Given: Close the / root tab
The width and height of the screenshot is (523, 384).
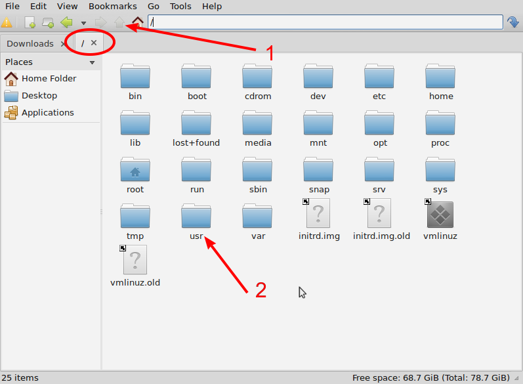Looking at the screenshot, I should (x=94, y=43).
